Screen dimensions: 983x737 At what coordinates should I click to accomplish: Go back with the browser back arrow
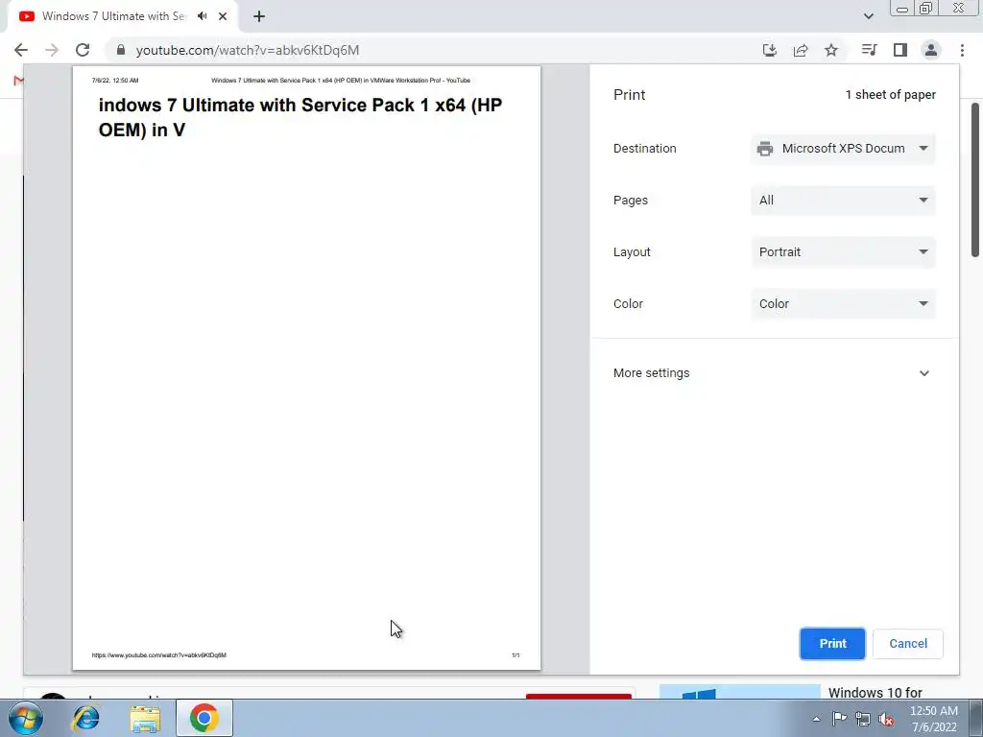click(21, 50)
